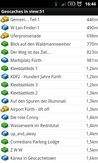Open Comedians Parking Lodge entry
This screenshot has height=163, width=98.
point(49,142)
